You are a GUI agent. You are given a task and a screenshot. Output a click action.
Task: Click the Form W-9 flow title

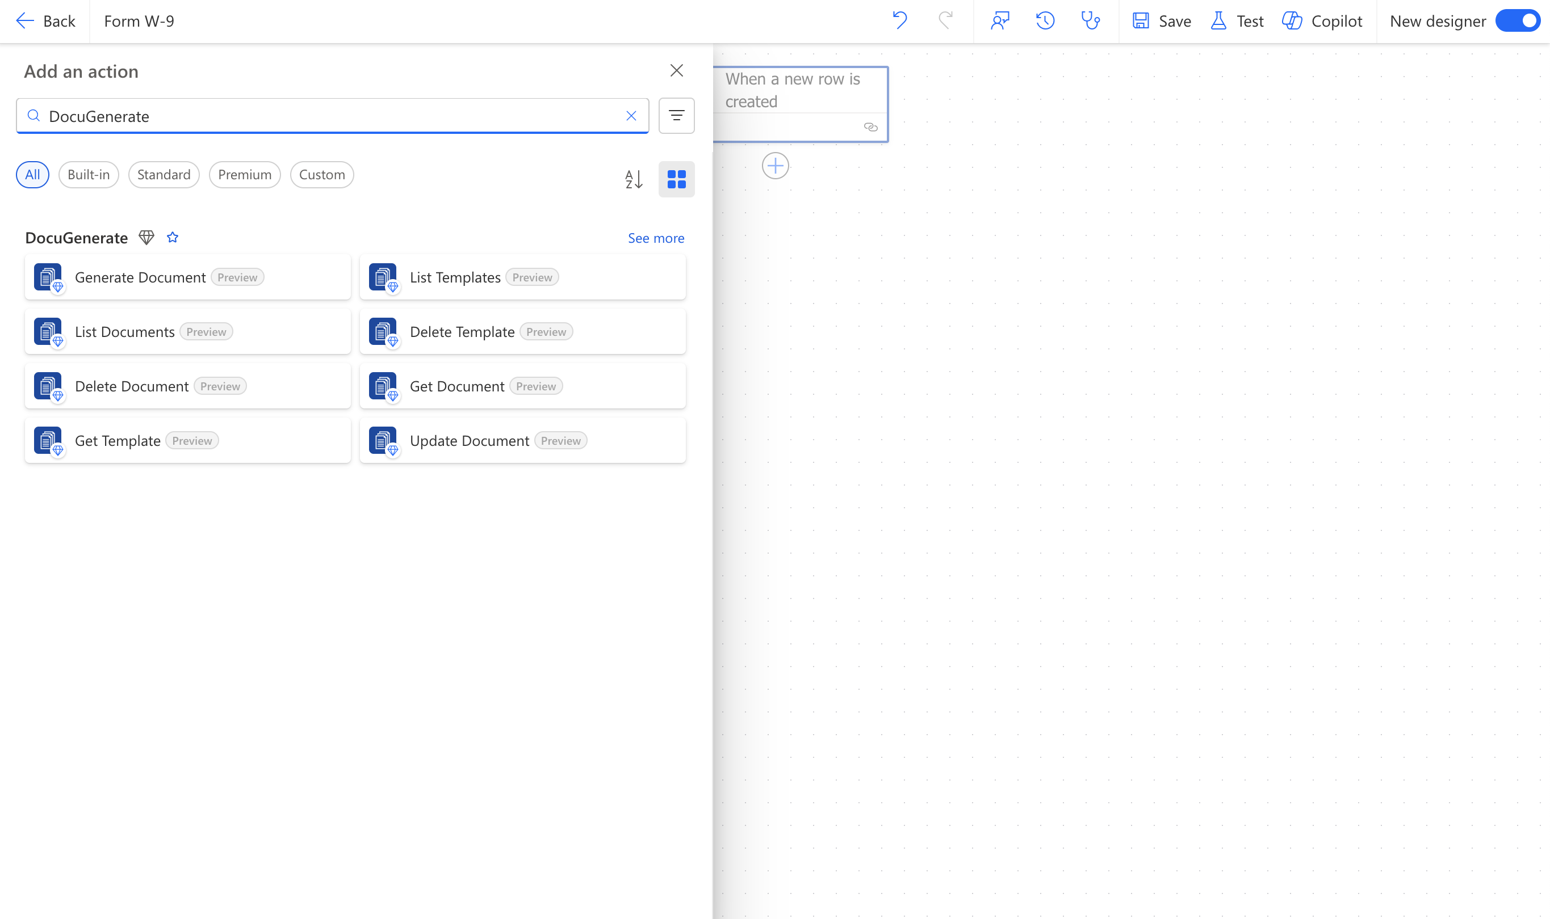click(x=139, y=21)
